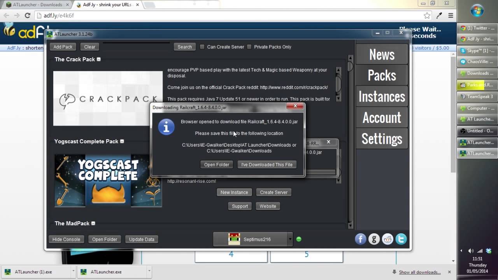
Task: Go back in Chrome
Action: click(x=6, y=16)
